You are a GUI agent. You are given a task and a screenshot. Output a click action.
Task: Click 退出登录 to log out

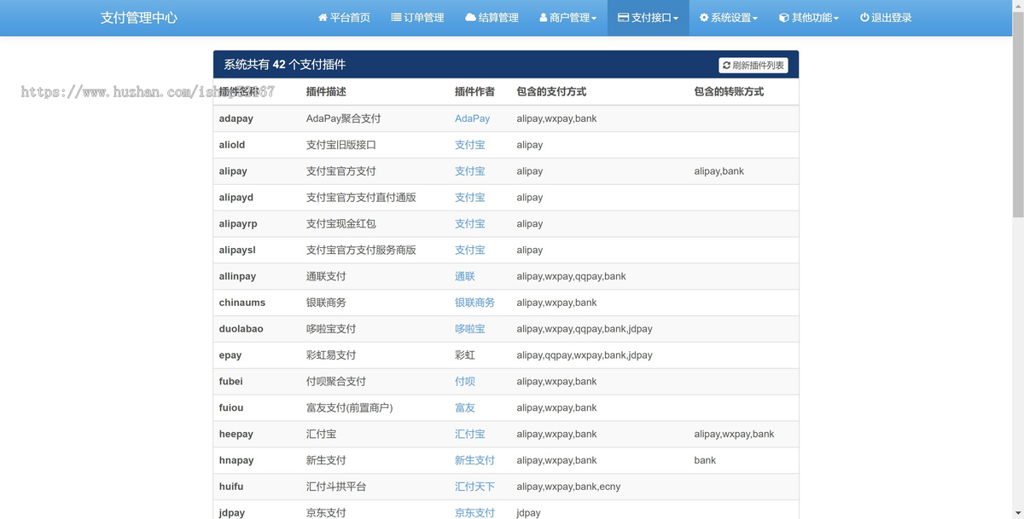886,17
